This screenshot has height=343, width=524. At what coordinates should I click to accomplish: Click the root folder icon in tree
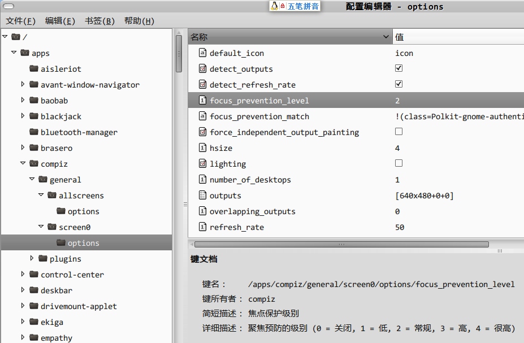point(16,37)
